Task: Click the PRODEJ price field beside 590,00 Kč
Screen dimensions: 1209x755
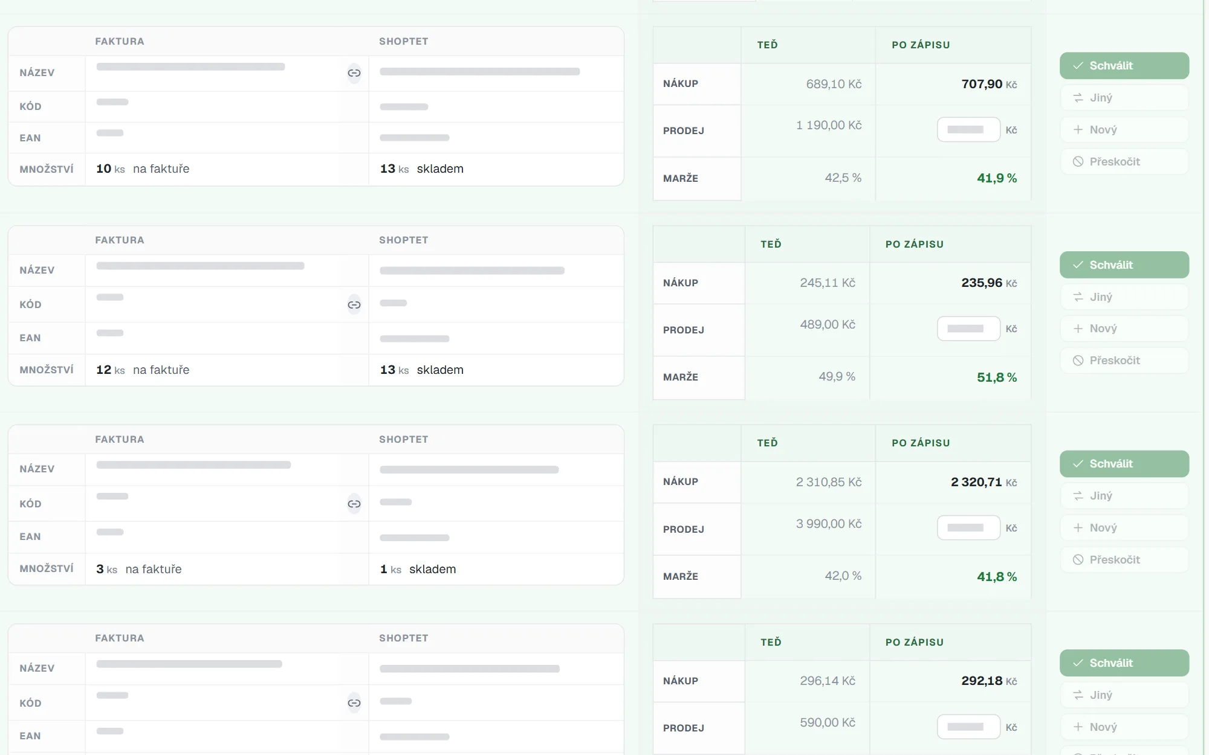Action: tap(968, 727)
